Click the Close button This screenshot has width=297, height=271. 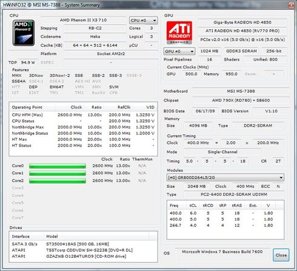point(281,255)
